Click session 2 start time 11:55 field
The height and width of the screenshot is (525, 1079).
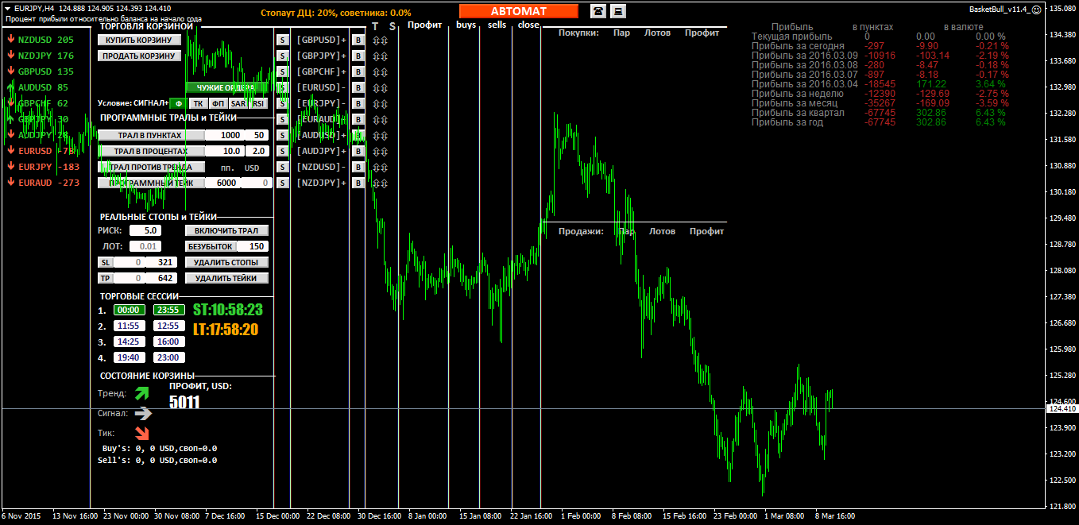click(x=128, y=326)
